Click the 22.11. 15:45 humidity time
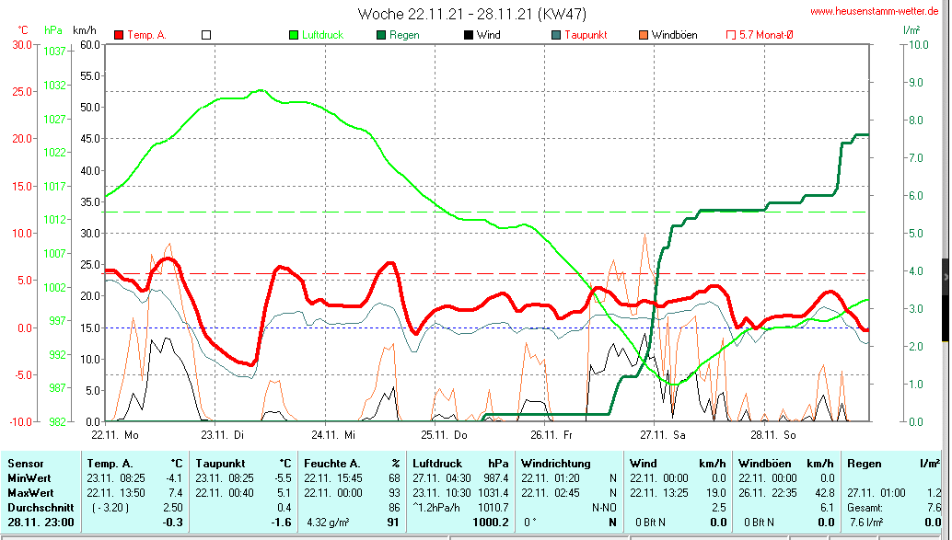This screenshot has width=952, height=540. tap(333, 478)
